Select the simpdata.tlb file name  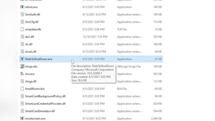[33, 29]
